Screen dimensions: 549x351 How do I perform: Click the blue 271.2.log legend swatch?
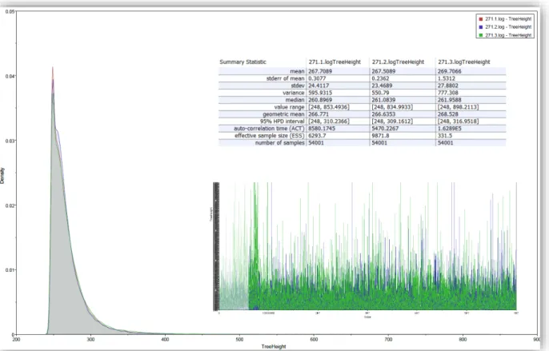481,27
